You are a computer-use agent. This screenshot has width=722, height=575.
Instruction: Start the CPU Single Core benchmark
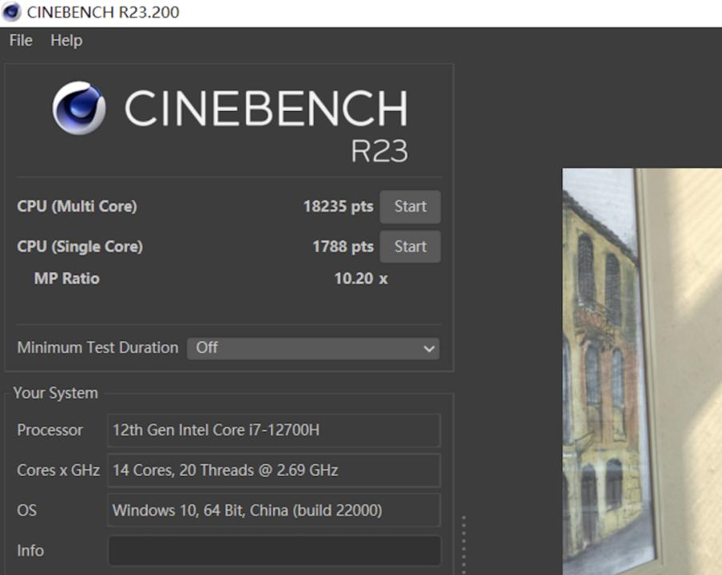[x=410, y=247]
